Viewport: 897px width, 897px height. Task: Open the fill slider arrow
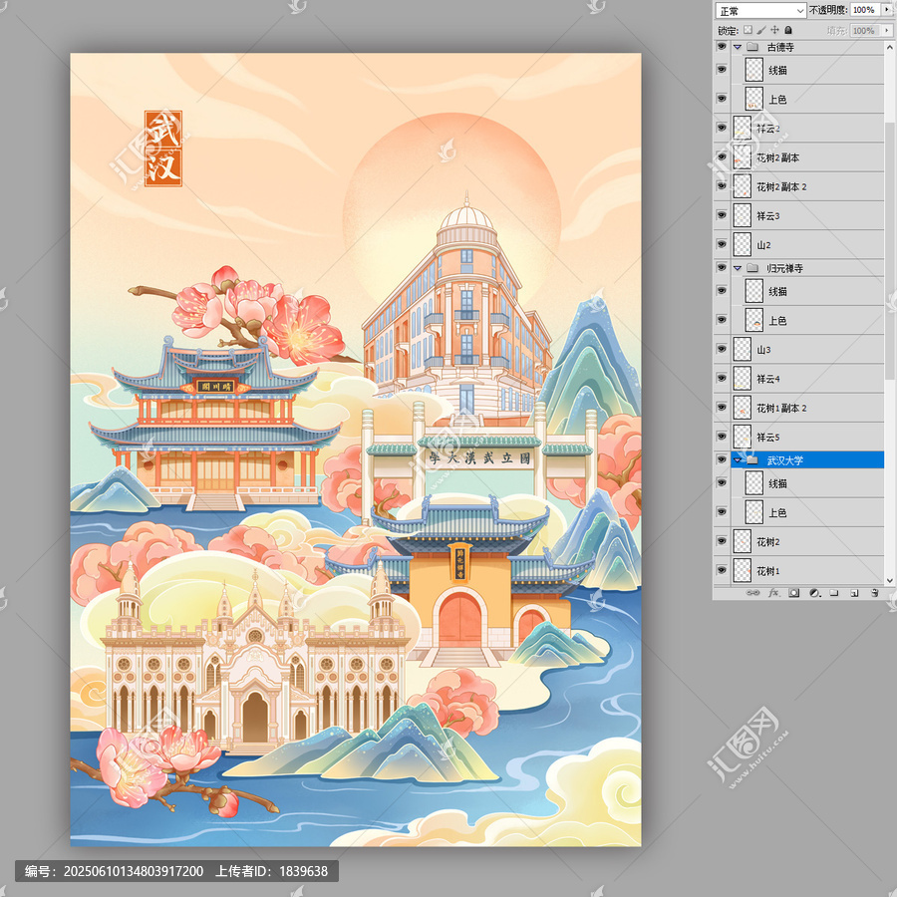pyautogui.click(x=887, y=30)
